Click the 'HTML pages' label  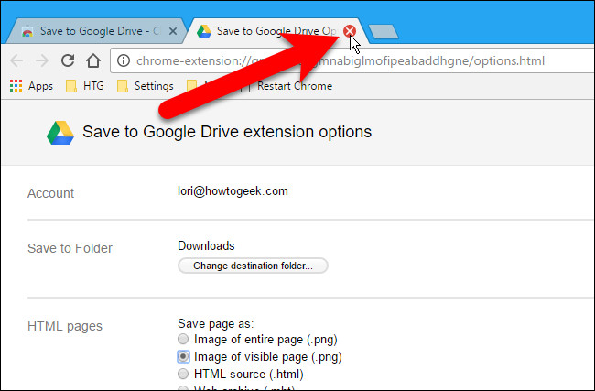pyautogui.click(x=65, y=326)
